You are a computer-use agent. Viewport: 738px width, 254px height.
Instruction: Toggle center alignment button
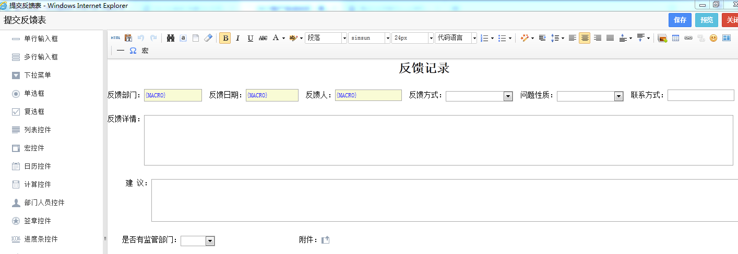coord(585,38)
